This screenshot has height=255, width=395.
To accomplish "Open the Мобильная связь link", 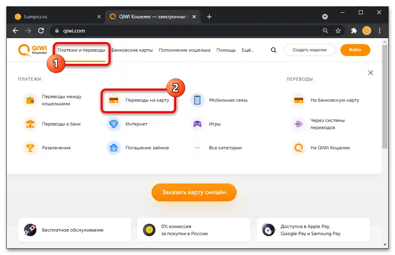I will pos(228,100).
